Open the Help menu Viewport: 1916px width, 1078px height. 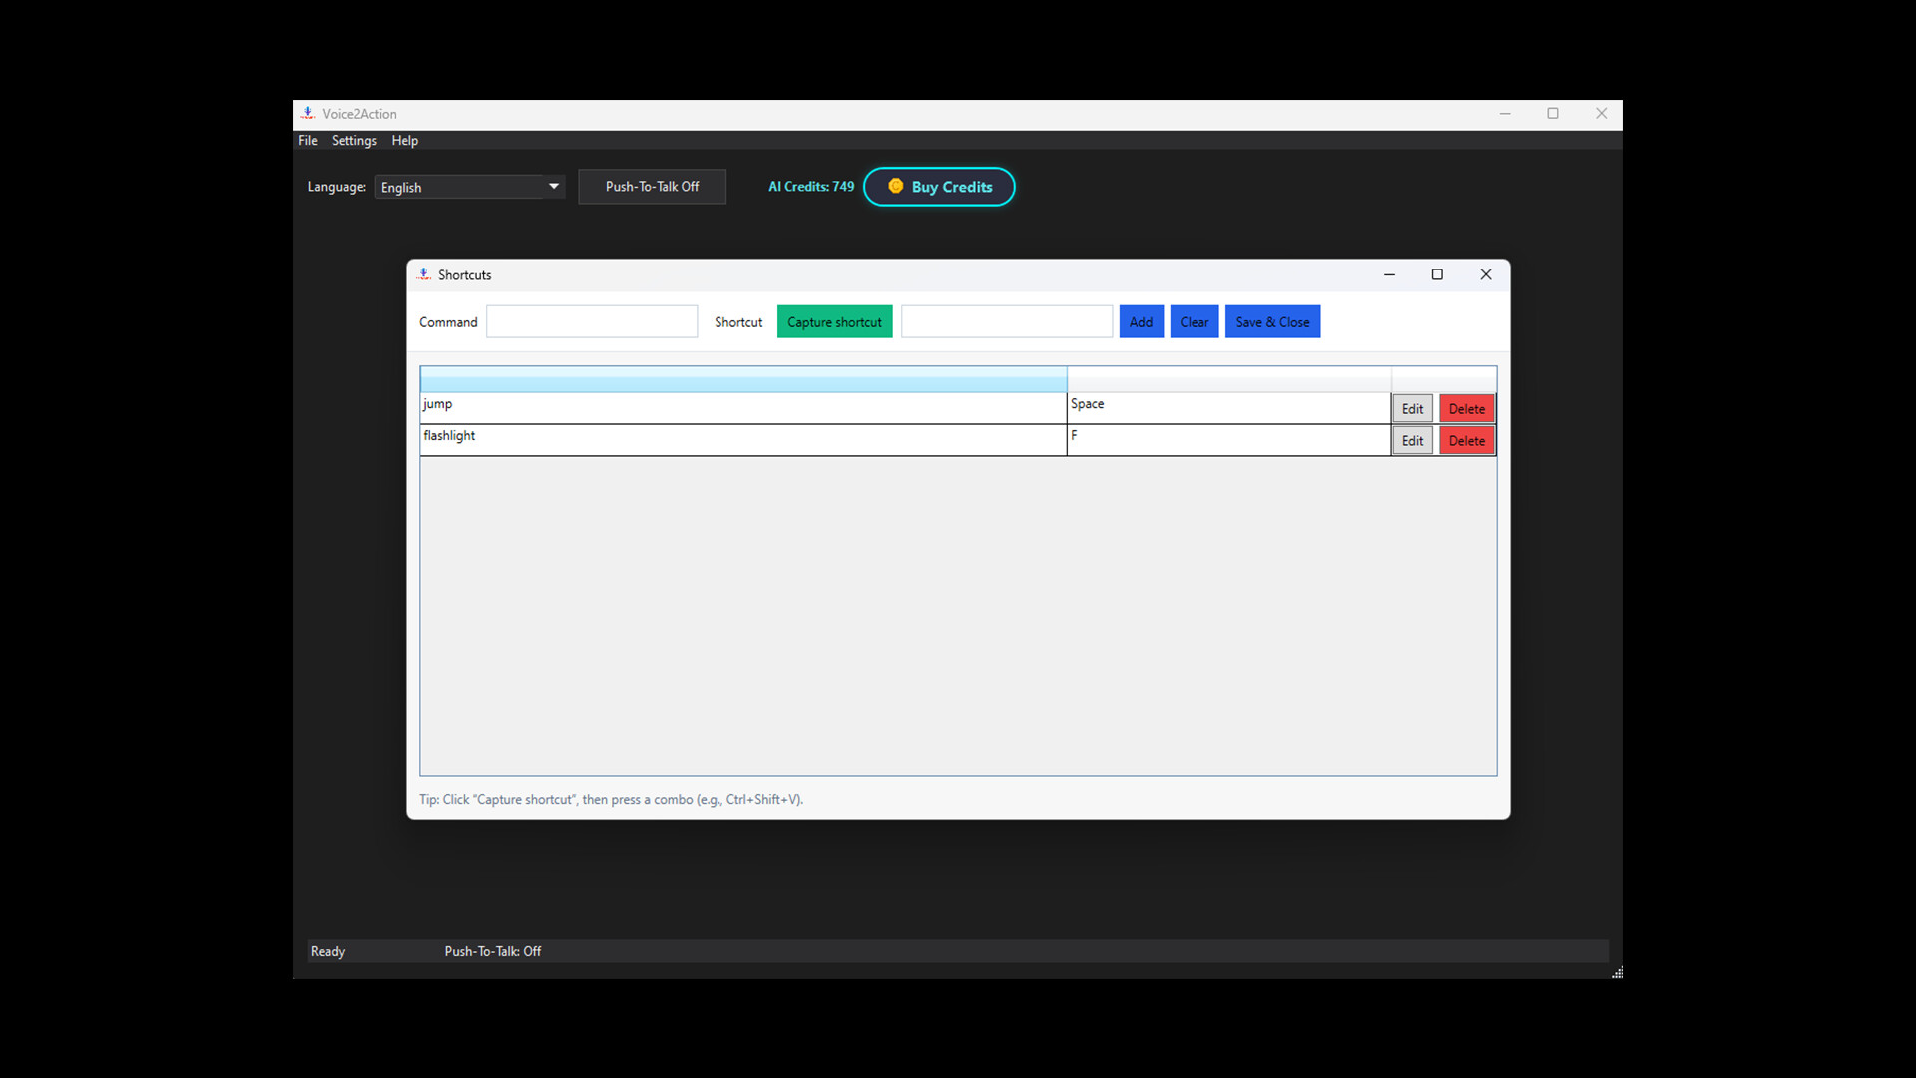point(404,140)
